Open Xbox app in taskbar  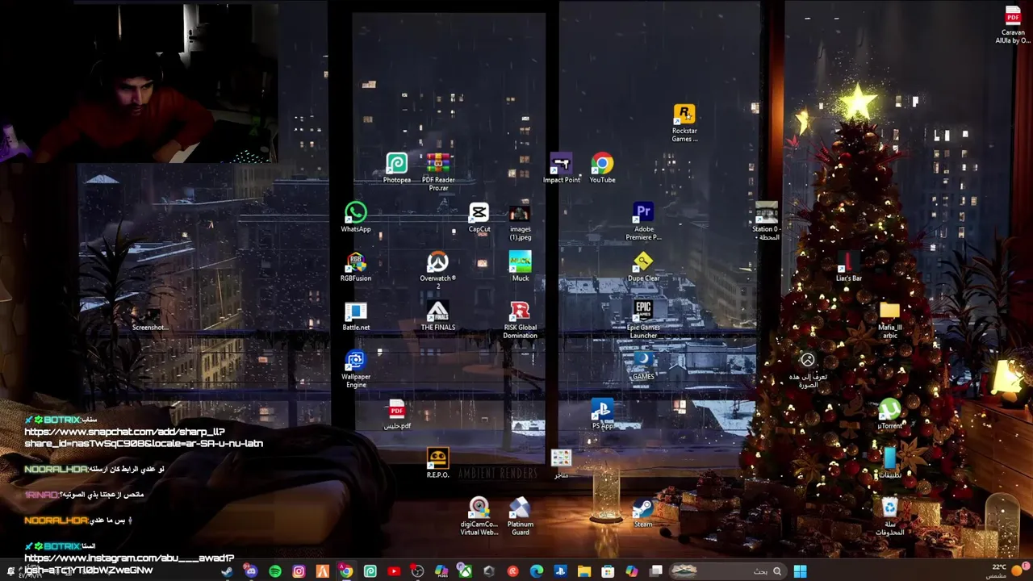(x=465, y=571)
